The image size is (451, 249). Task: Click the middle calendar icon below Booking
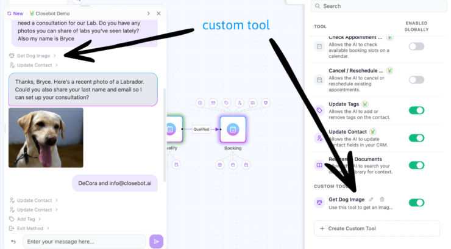click(233, 165)
